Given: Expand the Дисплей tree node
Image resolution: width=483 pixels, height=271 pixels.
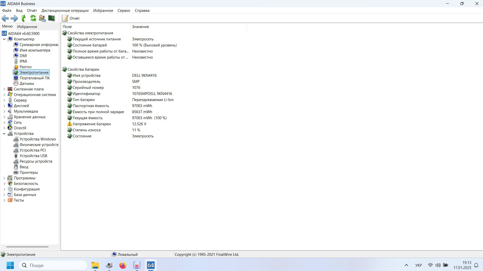Looking at the screenshot, I should pos(4,106).
